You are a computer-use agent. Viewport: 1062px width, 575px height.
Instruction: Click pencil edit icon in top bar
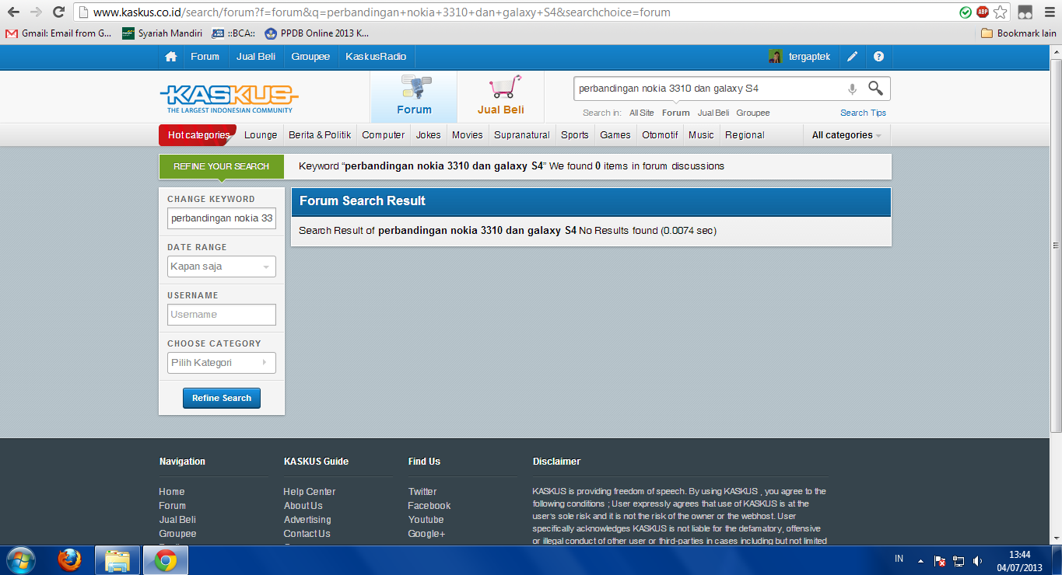pyautogui.click(x=853, y=57)
